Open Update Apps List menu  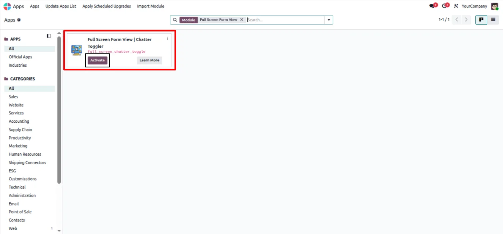61,6
